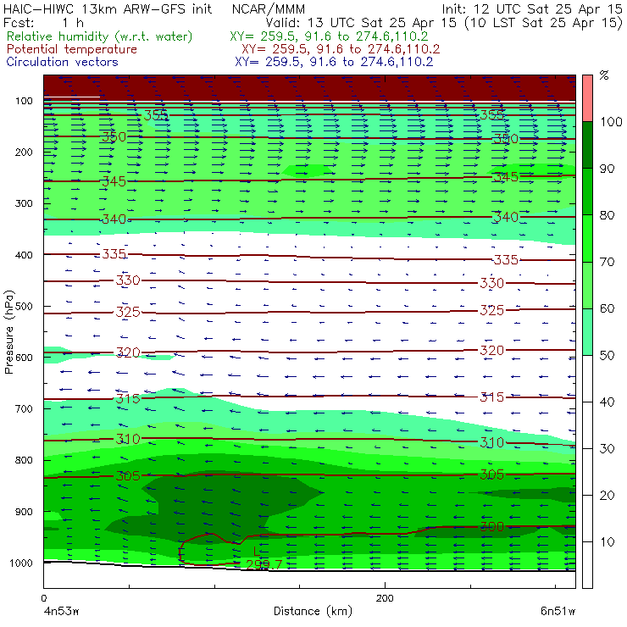This screenshot has height=627, width=627.
Task: Select the "Valid: 13 UTC" time line
Action: pyautogui.click(x=444, y=22)
